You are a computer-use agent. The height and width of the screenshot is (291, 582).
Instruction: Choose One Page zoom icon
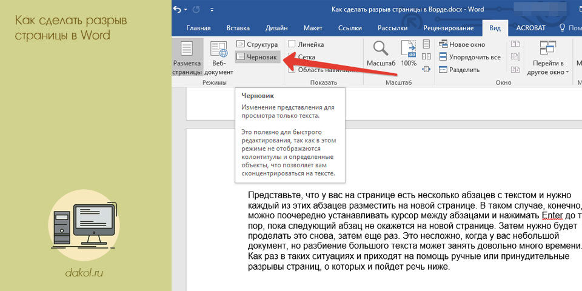pos(426,44)
